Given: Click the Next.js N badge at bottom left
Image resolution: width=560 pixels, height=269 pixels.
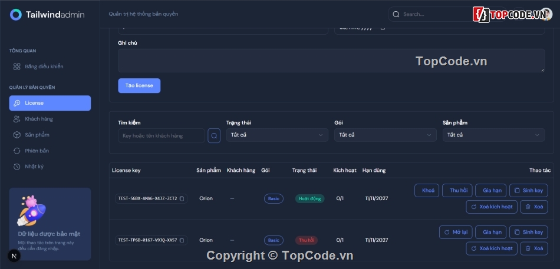Looking at the screenshot, I should 14,256.
